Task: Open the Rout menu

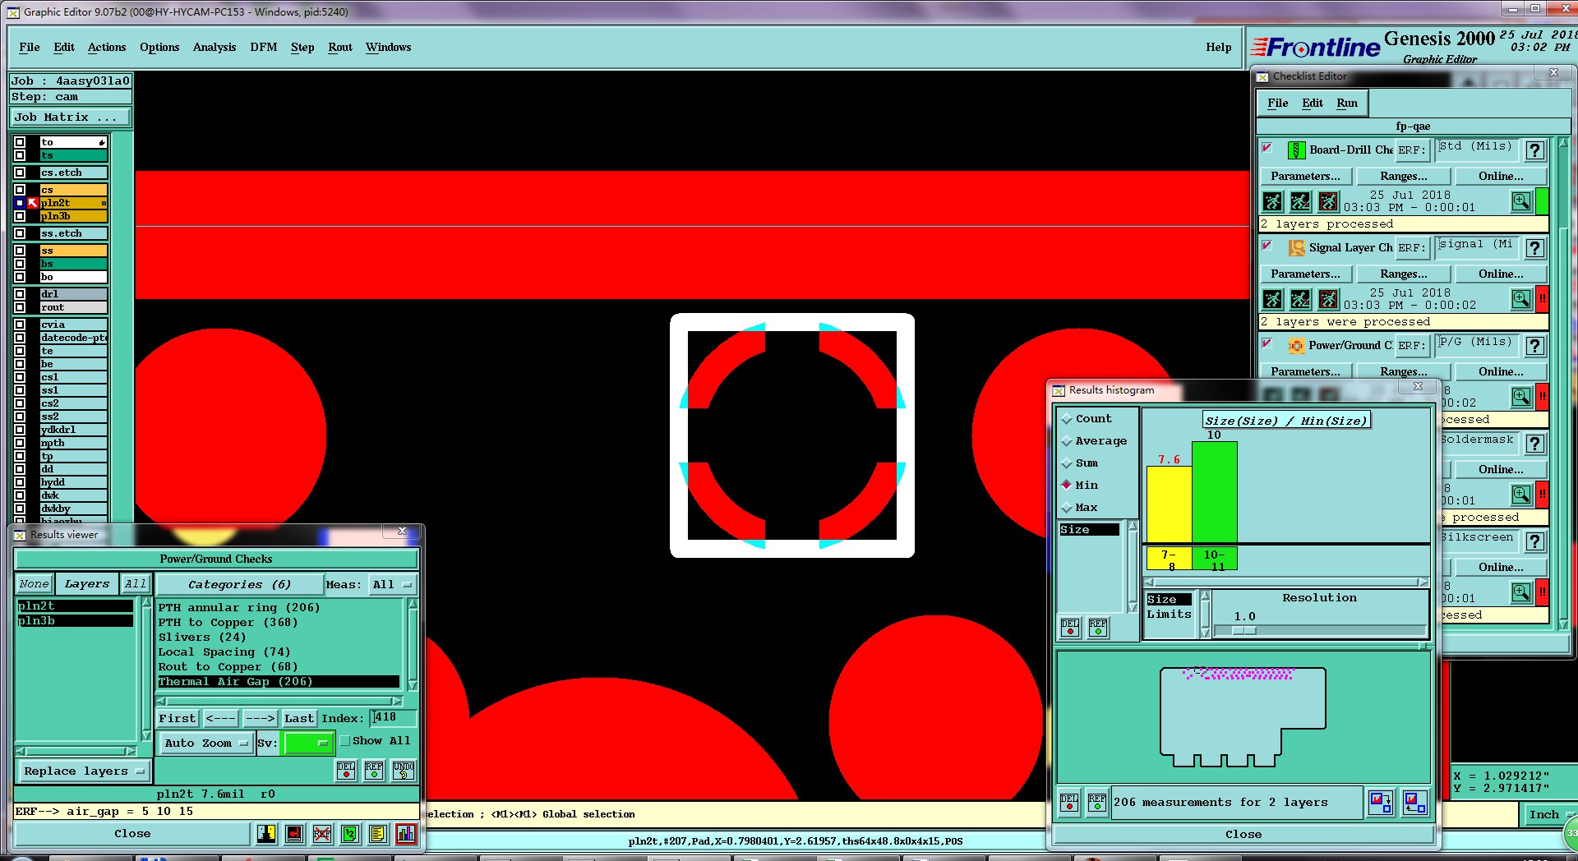Action: click(340, 48)
